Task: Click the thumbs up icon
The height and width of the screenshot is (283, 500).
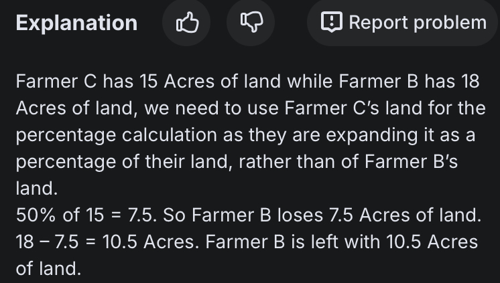Action: [x=187, y=23]
